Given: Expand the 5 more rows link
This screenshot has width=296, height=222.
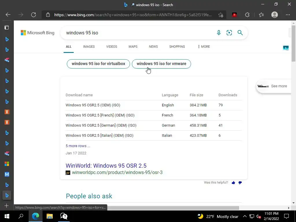Looking at the screenshot, I should pos(78,146).
